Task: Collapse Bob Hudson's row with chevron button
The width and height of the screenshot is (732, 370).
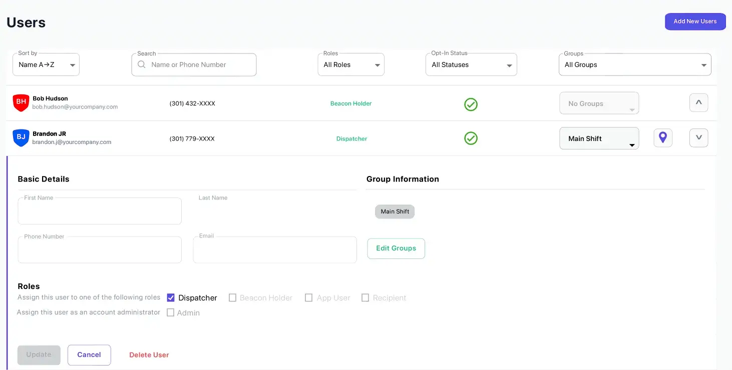Action: click(698, 102)
